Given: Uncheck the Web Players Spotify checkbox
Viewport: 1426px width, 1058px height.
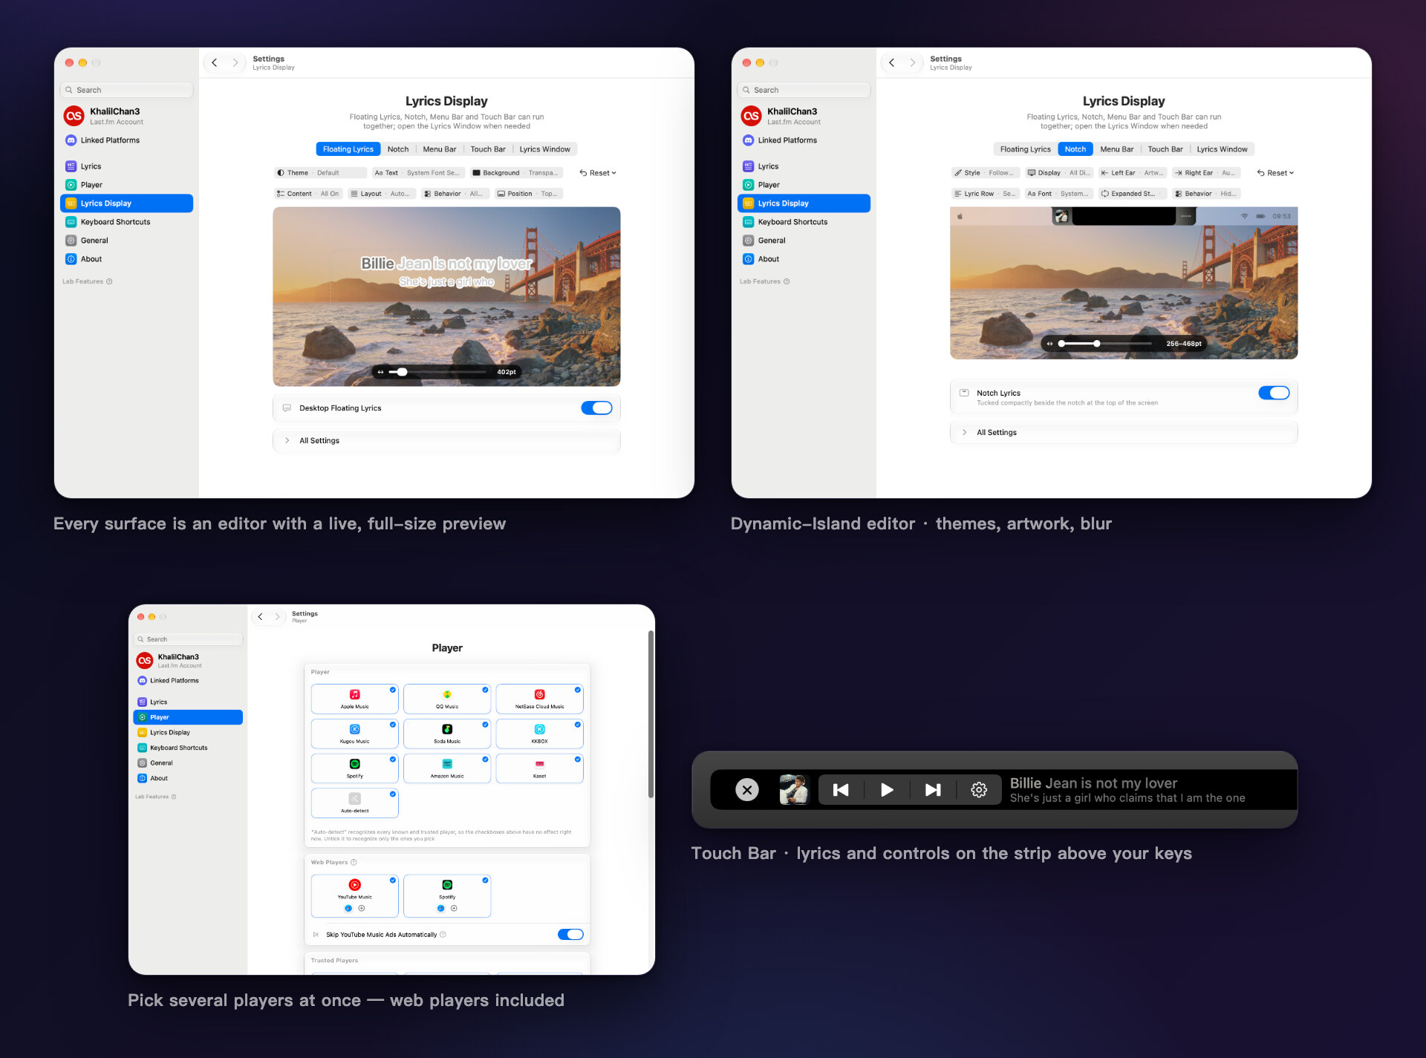Looking at the screenshot, I should 485,880.
